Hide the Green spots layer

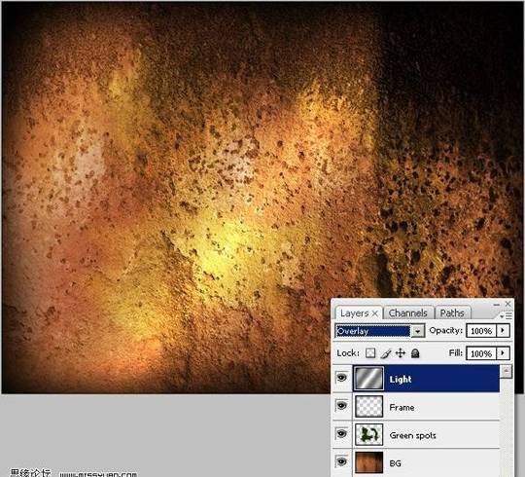pos(341,434)
